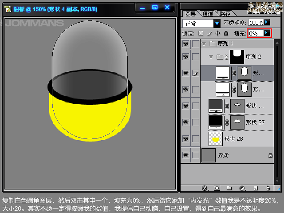Click the add layer mask icon
Image resolution: width=284 pixels, height=213 pixels.
pyautogui.click(x=217, y=188)
